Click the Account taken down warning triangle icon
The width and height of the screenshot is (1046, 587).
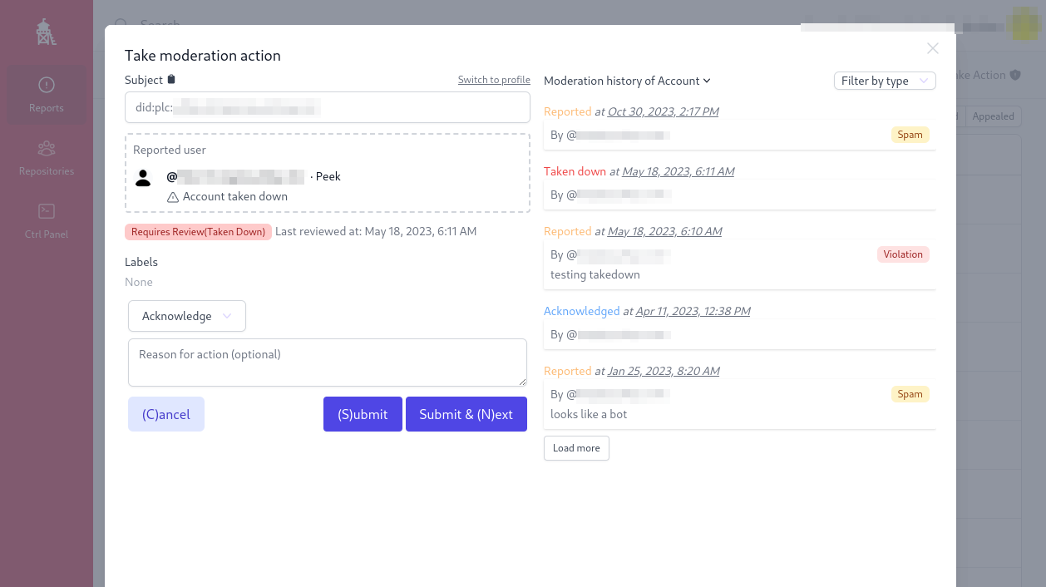172,197
